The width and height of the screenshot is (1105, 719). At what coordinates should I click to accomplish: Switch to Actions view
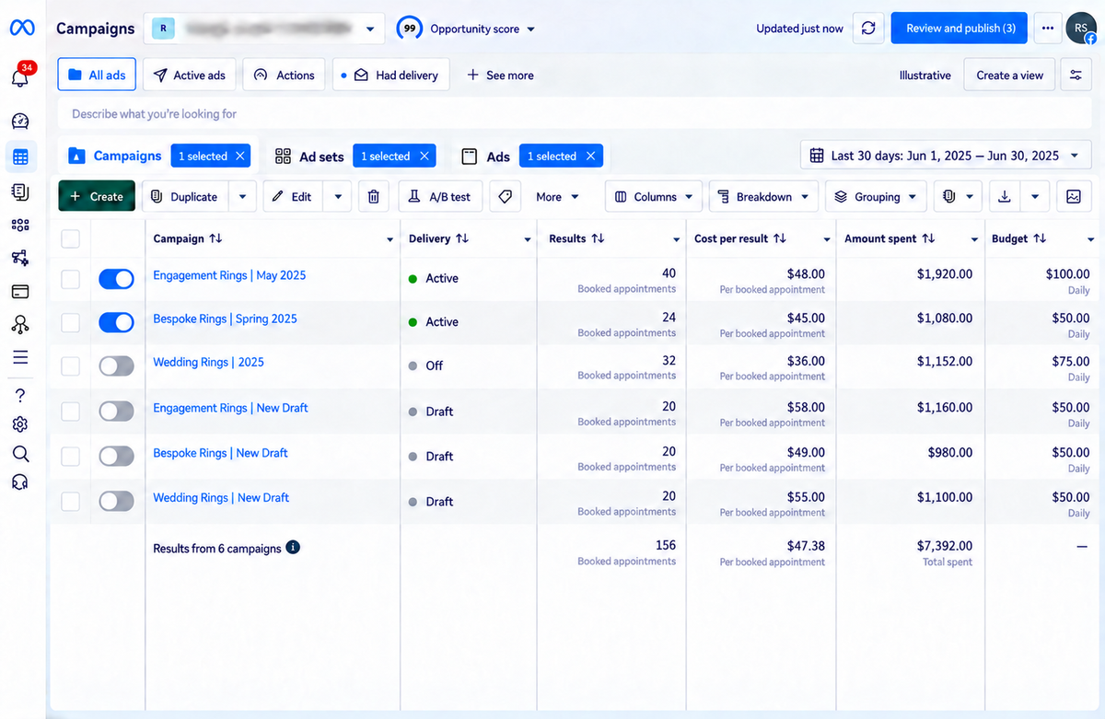tap(284, 75)
